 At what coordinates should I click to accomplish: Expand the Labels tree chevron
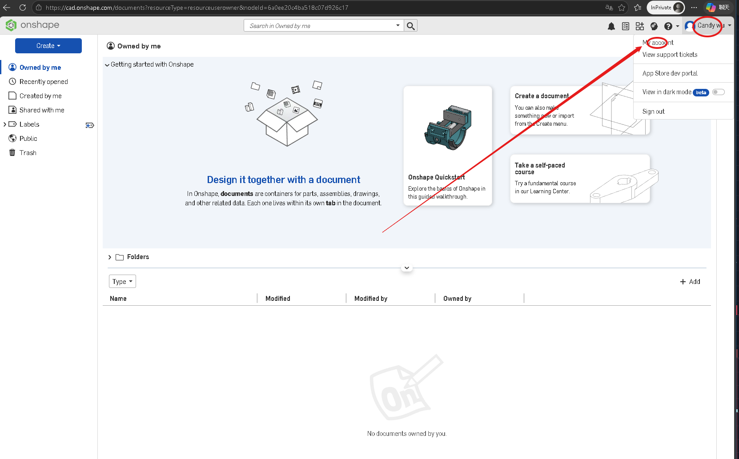coord(5,124)
